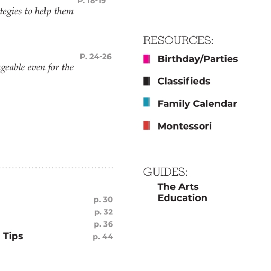Go to page reference p. 30

103,200
